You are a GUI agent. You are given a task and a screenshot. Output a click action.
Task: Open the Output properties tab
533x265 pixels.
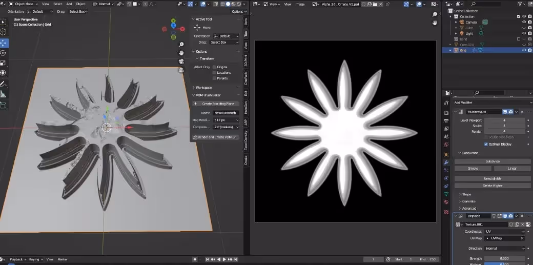click(446, 120)
